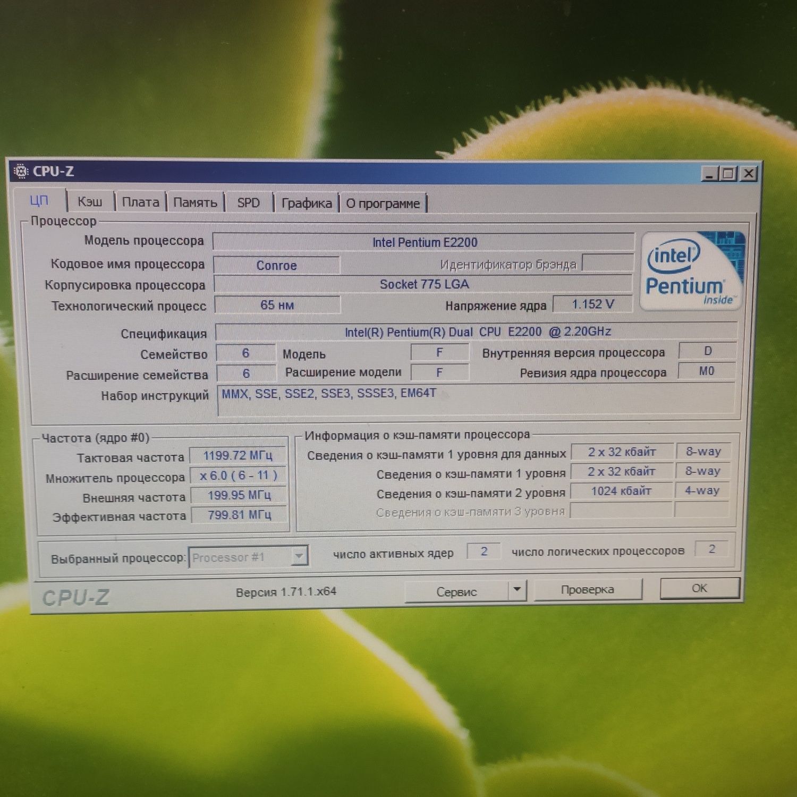Screen dimensions: 797x797
Task: Click the specification field with E2200 @ 2.20GHz
Action: pos(477,332)
